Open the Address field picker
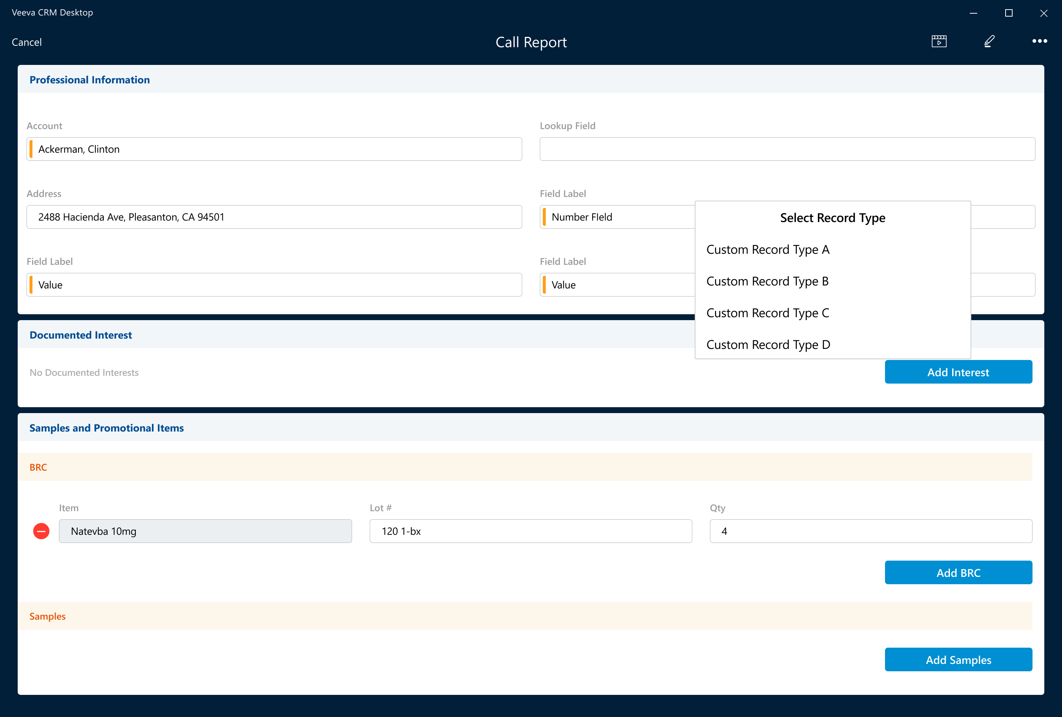Image resolution: width=1062 pixels, height=717 pixels. pyautogui.click(x=274, y=217)
